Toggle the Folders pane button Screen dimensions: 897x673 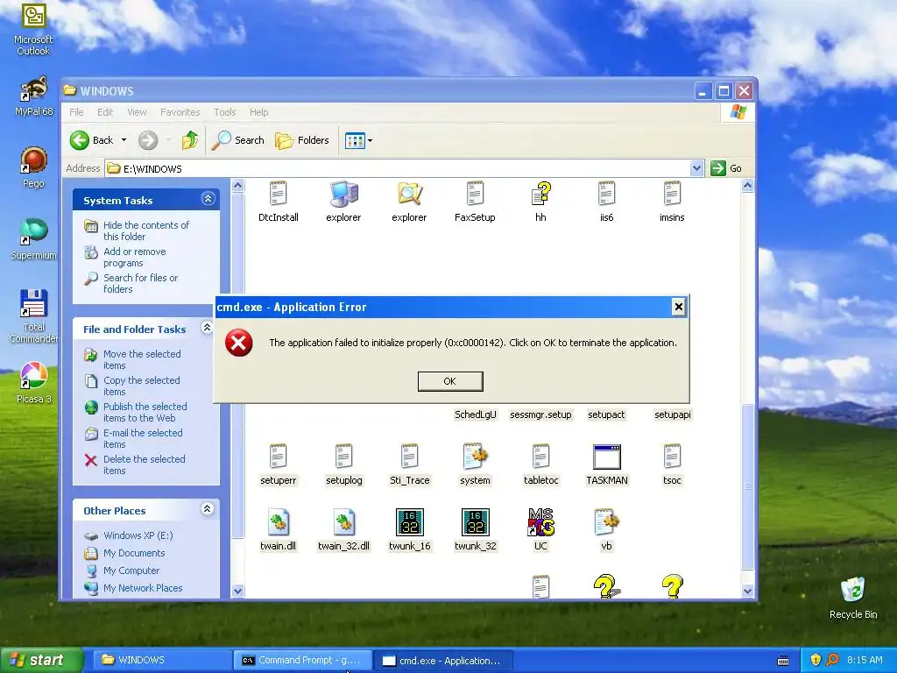click(302, 140)
